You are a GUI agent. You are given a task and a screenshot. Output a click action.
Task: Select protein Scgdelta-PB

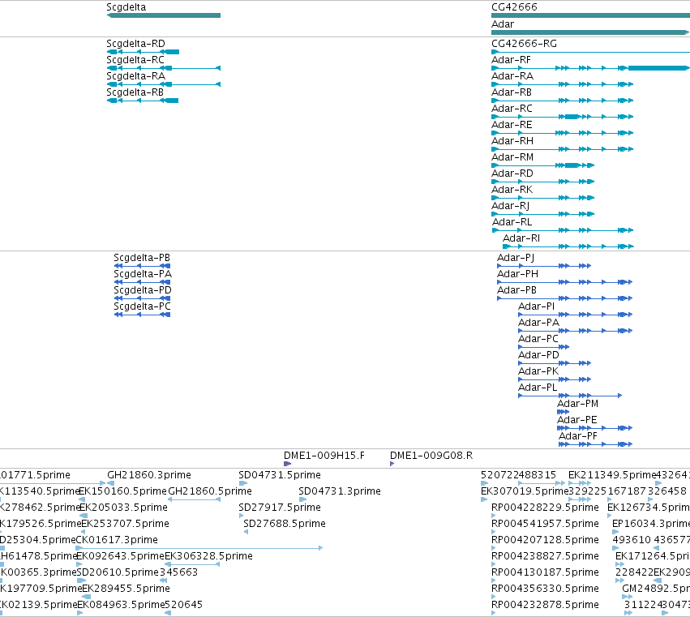coord(142,258)
